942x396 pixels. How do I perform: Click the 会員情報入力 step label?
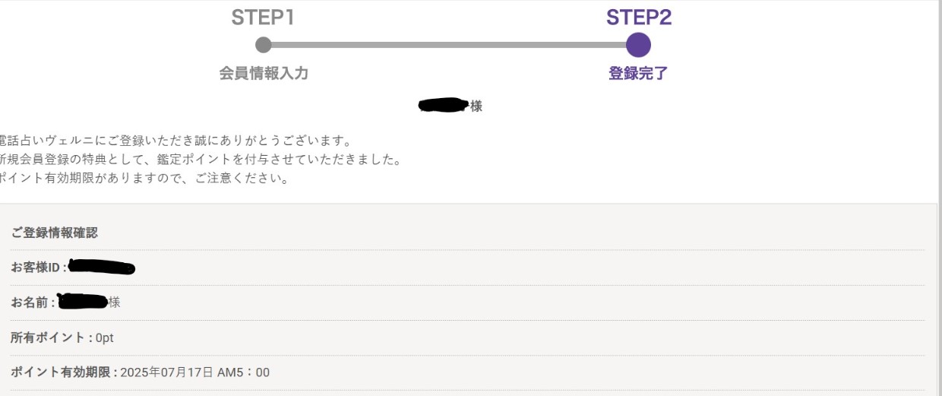click(x=264, y=74)
